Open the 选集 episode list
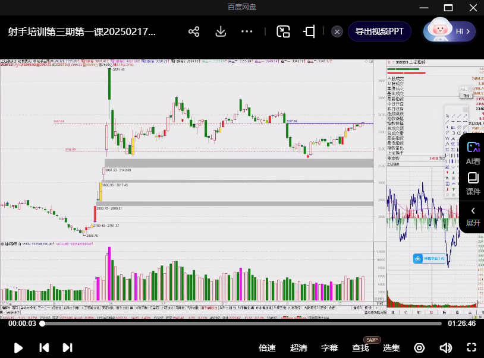Screen dimensions: 484x358 [x=391, y=348]
